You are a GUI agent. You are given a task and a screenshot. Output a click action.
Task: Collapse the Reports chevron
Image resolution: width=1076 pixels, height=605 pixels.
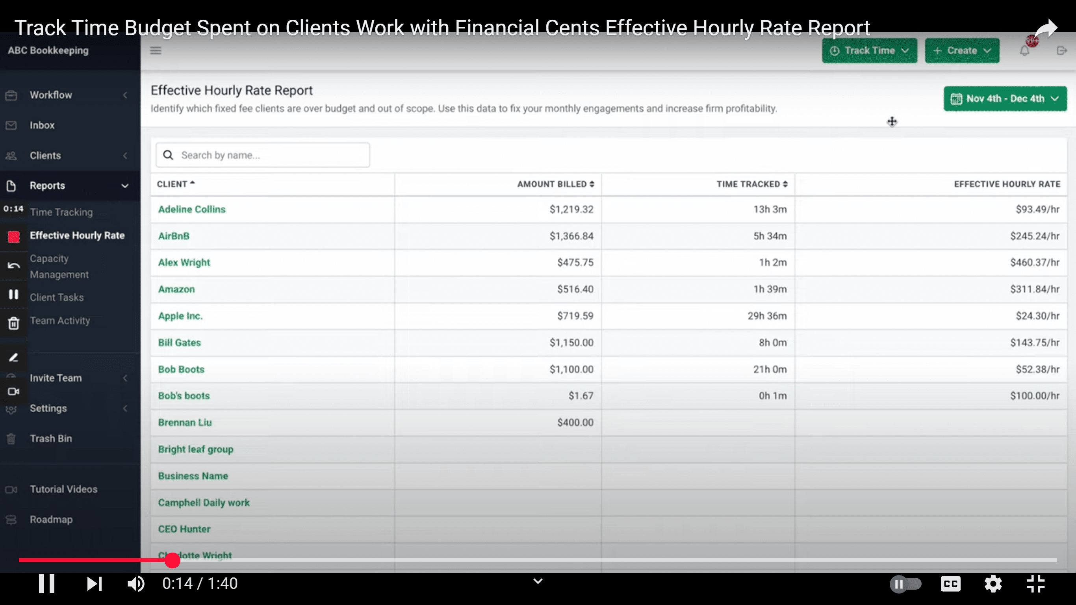(125, 186)
